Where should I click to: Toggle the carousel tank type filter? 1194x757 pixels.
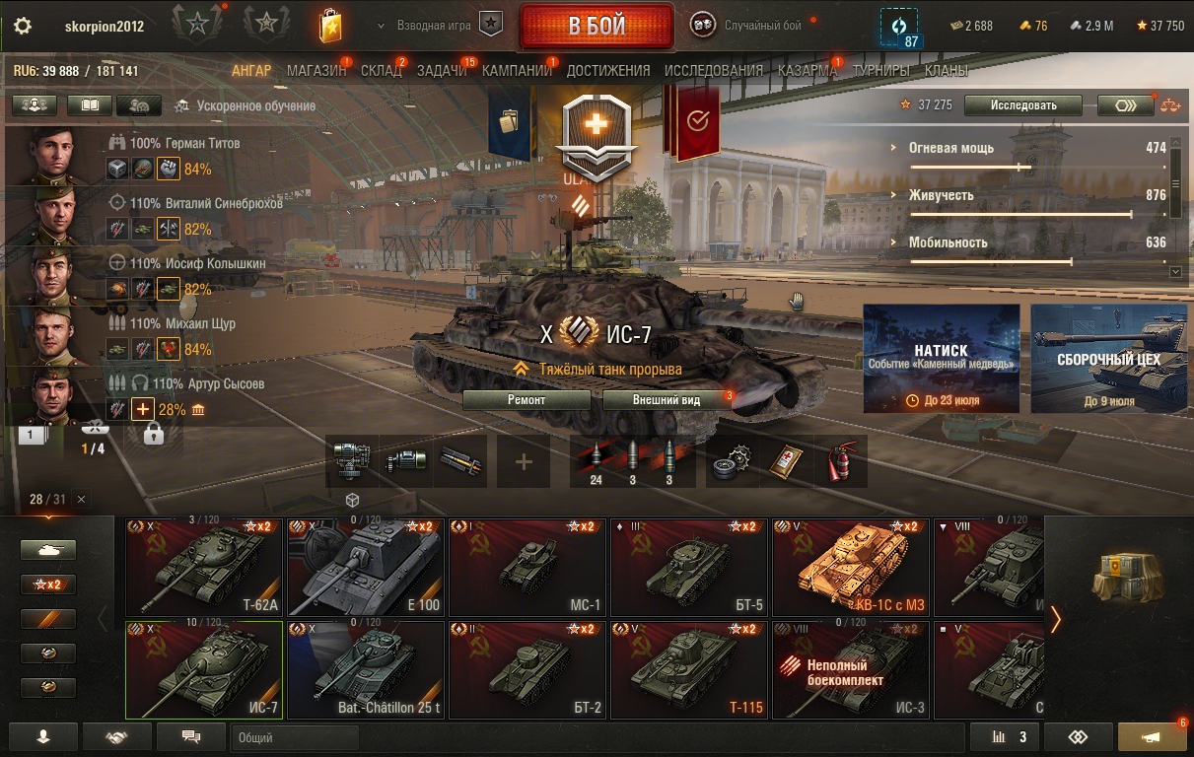pos(48,550)
